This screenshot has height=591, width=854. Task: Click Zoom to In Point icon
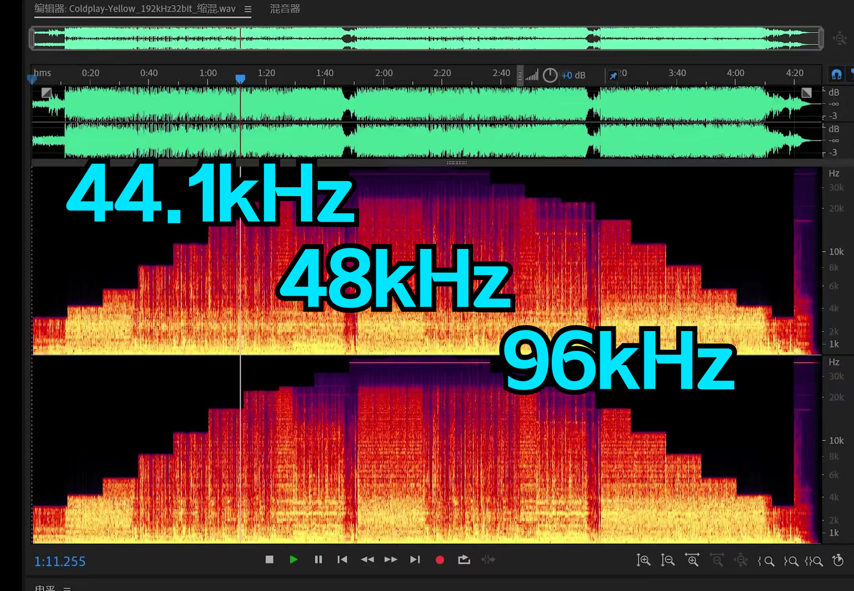tap(766, 561)
